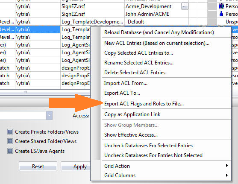238x184 pixels.
Task: Click SignEZ.nsf in Acme_Development row
Action: [x=92, y=6]
